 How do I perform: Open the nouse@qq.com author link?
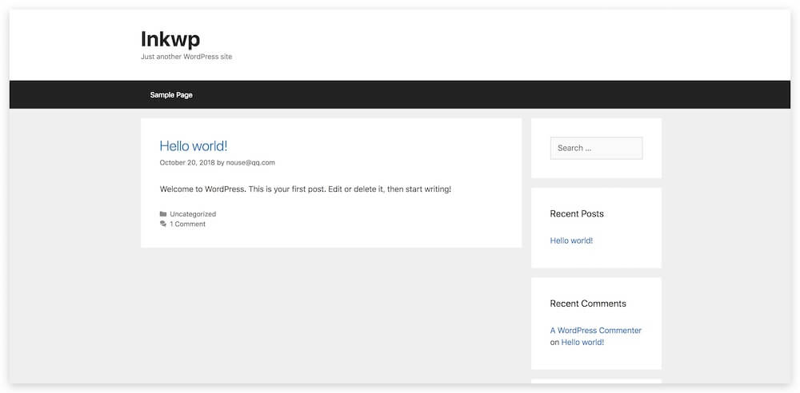(250, 163)
